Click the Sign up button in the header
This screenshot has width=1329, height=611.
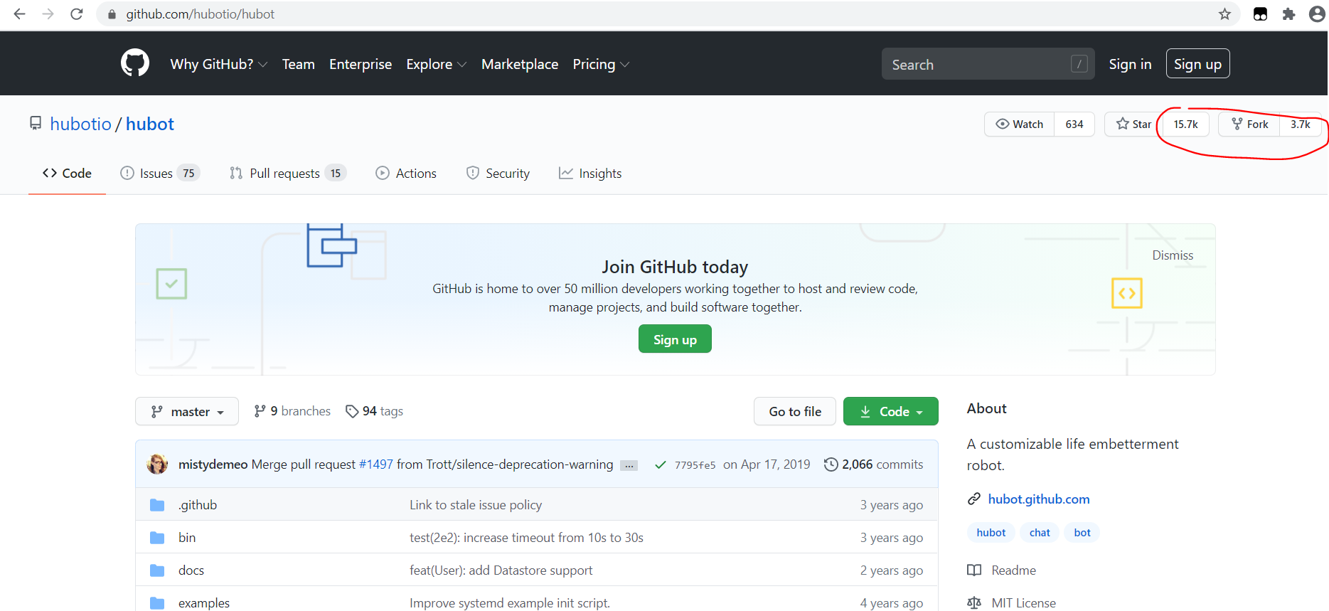(1197, 64)
